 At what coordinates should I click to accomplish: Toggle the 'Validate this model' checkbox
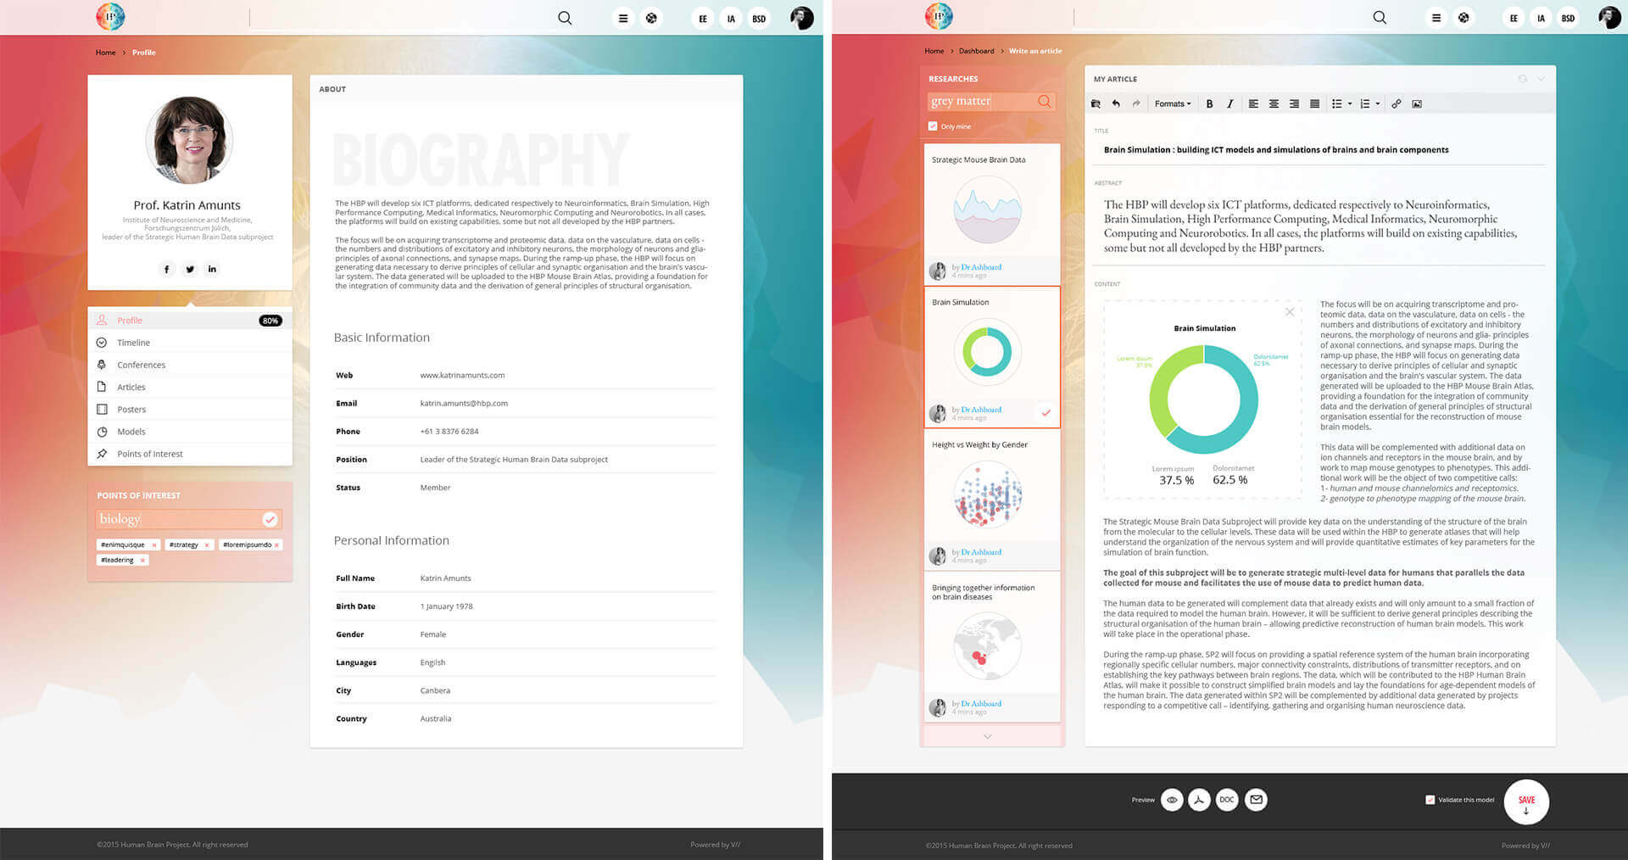pyautogui.click(x=1430, y=800)
